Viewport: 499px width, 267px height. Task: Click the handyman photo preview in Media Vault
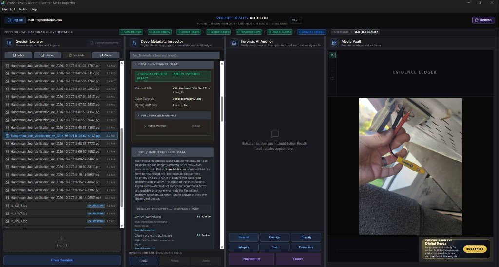(410, 167)
